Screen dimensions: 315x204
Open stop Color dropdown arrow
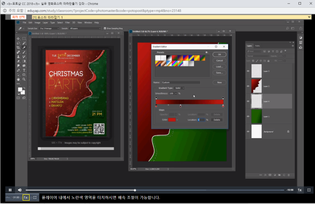coord(177,120)
